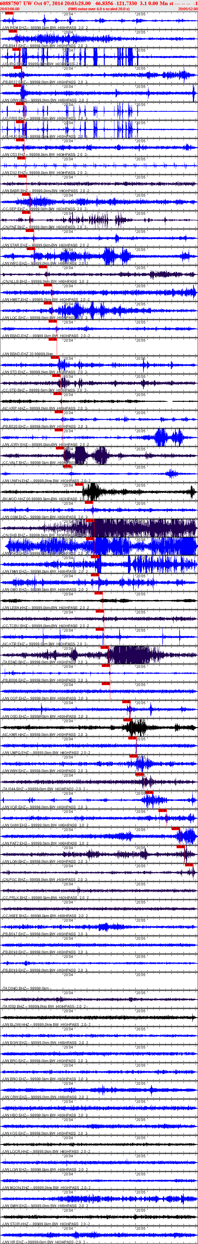Select the NC.KMR.HHZ station label
This screenshot has width=198, height=1244.
[45, 734]
